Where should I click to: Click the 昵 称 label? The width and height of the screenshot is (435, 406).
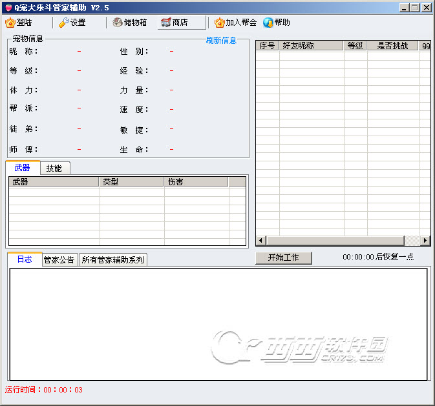(x=23, y=52)
